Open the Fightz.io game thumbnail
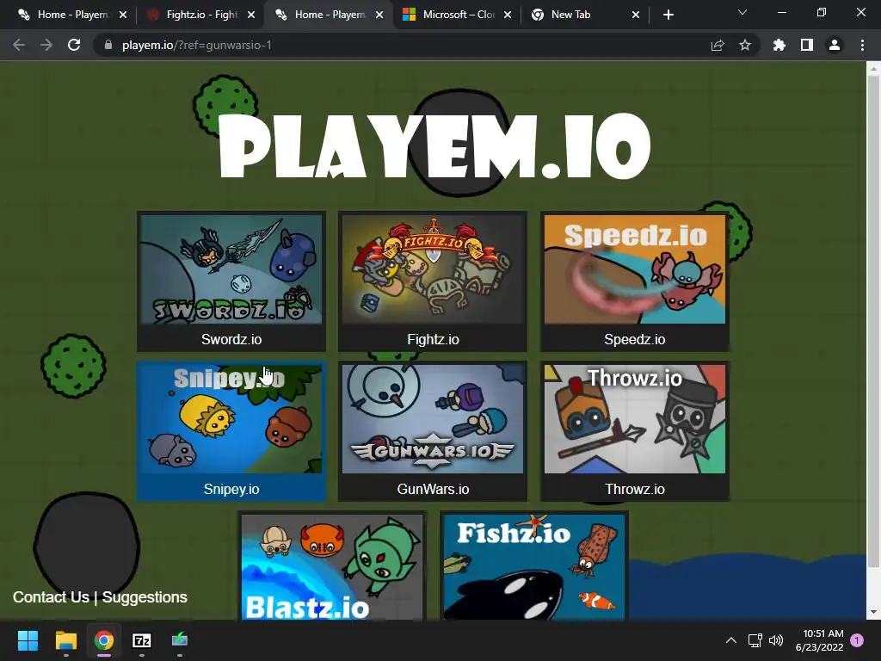 433,269
